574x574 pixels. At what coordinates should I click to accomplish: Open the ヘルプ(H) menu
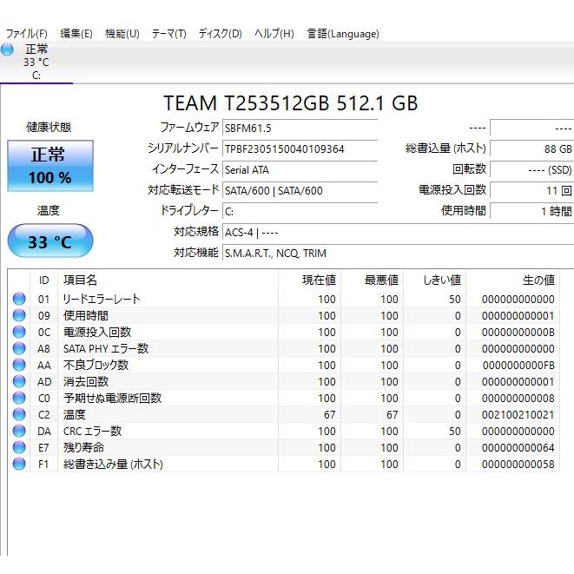(x=274, y=34)
